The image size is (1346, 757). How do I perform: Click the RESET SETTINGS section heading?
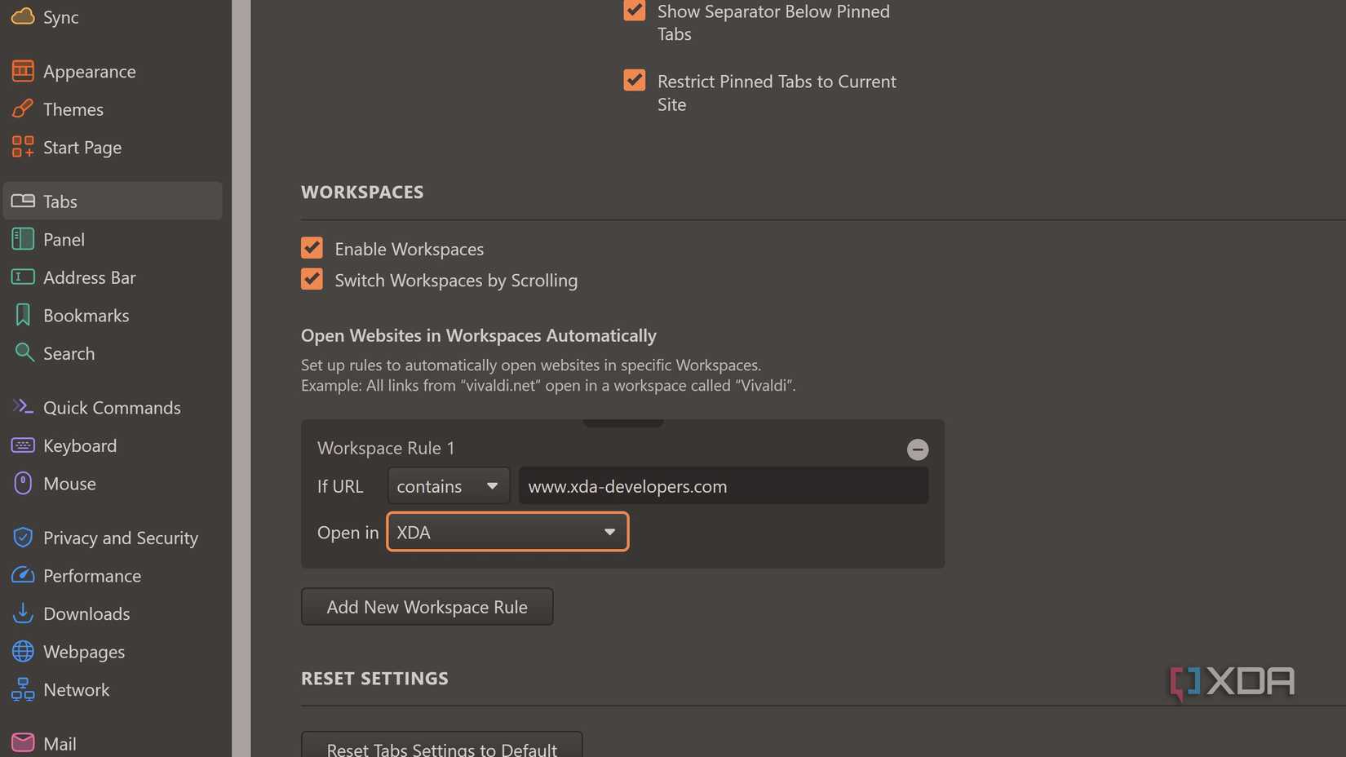[x=374, y=678]
